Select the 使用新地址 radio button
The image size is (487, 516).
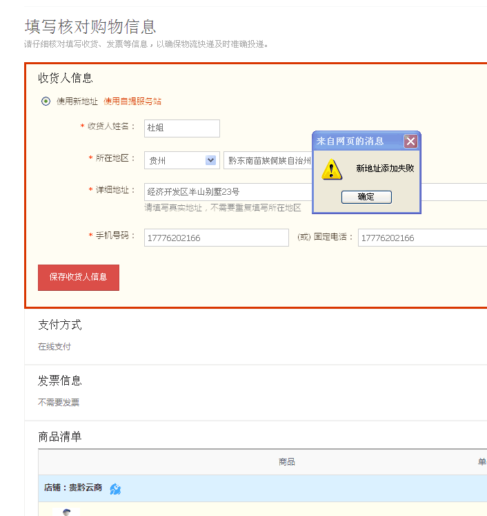click(x=46, y=101)
